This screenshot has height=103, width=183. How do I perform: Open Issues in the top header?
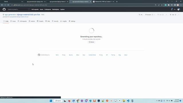pos(41,9)
